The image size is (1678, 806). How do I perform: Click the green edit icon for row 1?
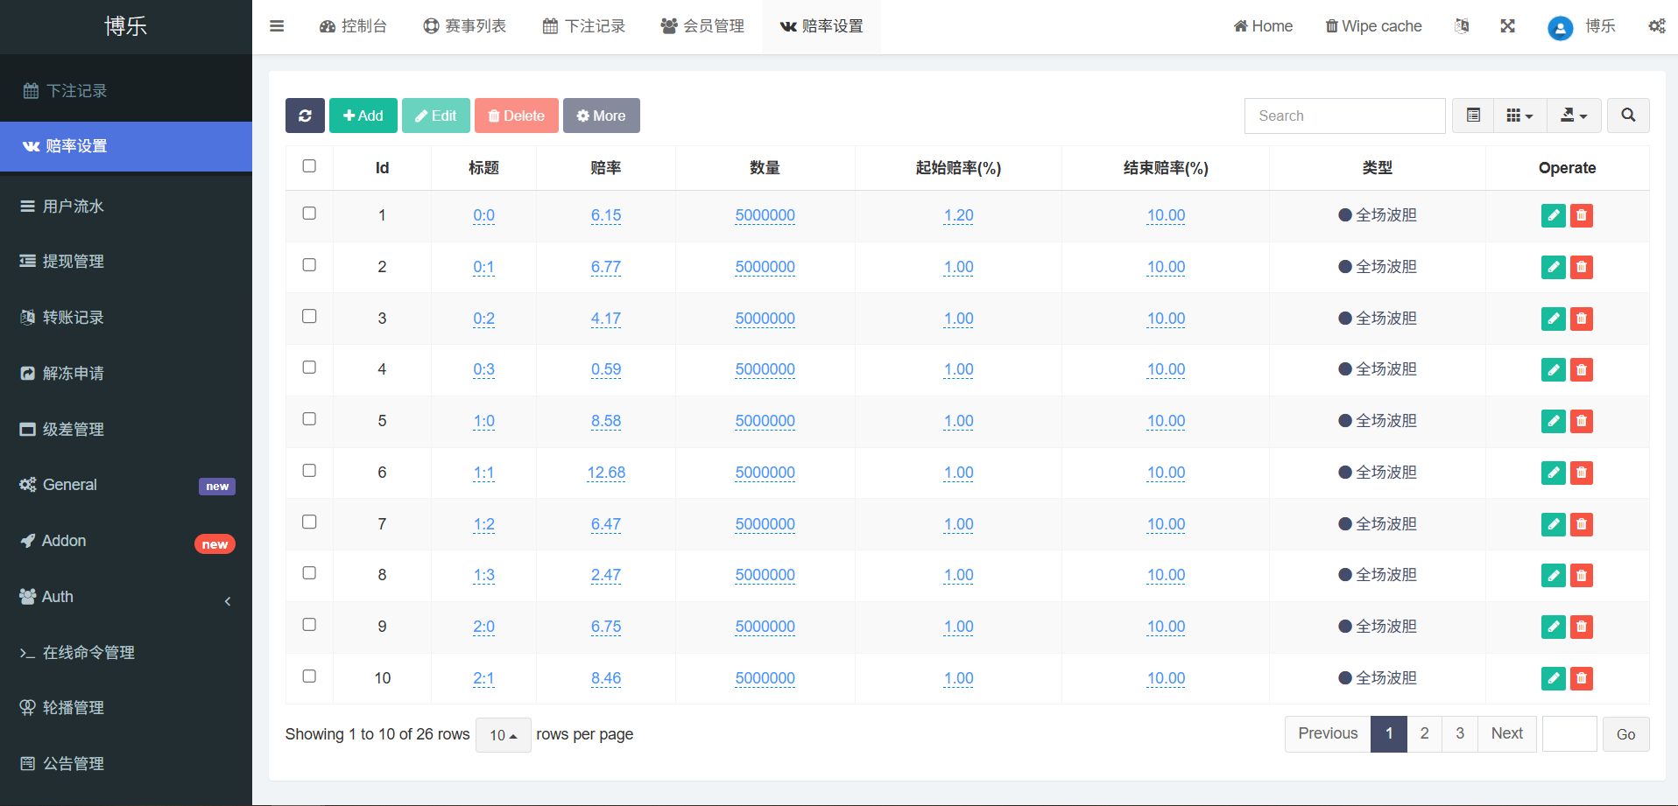pyautogui.click(x=1553, y=215)
